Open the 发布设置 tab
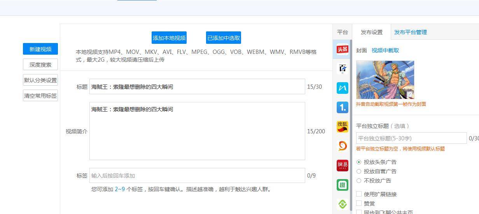The height and width of the screenshot is (214, 479). pos(371,32)
